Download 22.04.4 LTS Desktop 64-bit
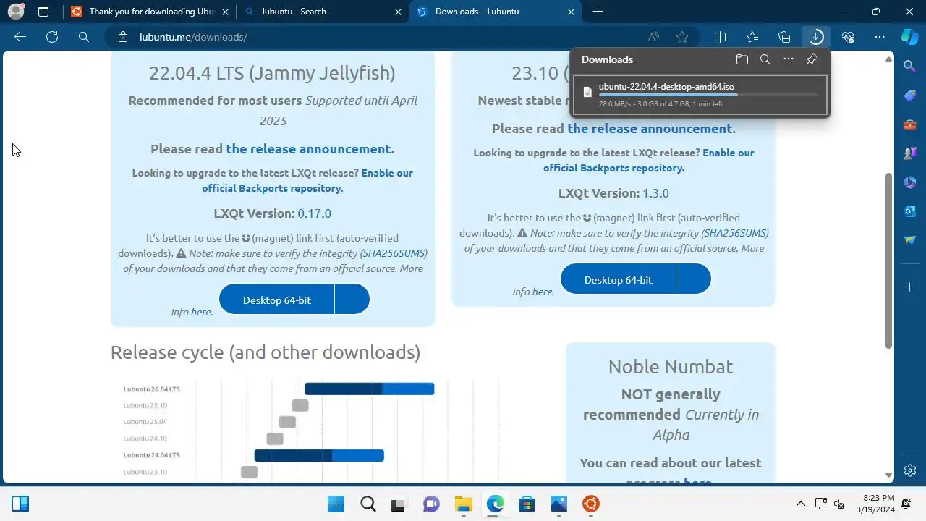The width and height of the screenshot is (926, 521). [277, 300]
